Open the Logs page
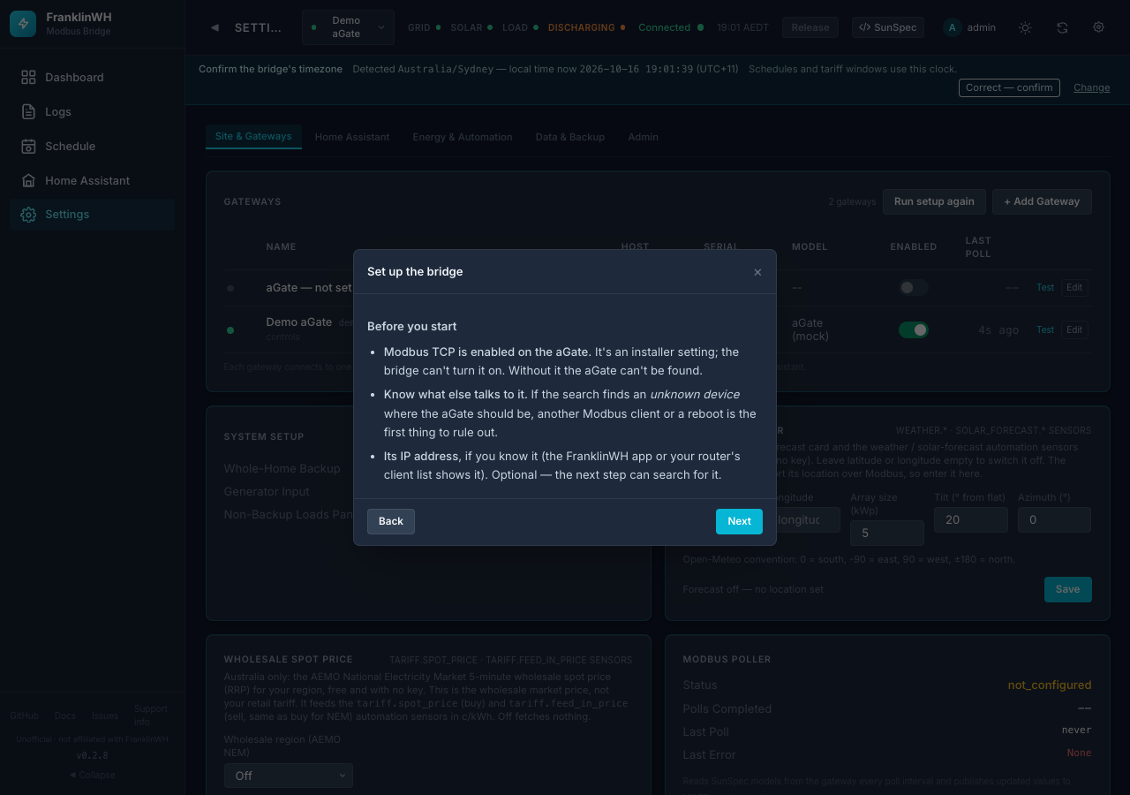Image resolution: width=1130 pixels, height=795 pixels. 93,112
